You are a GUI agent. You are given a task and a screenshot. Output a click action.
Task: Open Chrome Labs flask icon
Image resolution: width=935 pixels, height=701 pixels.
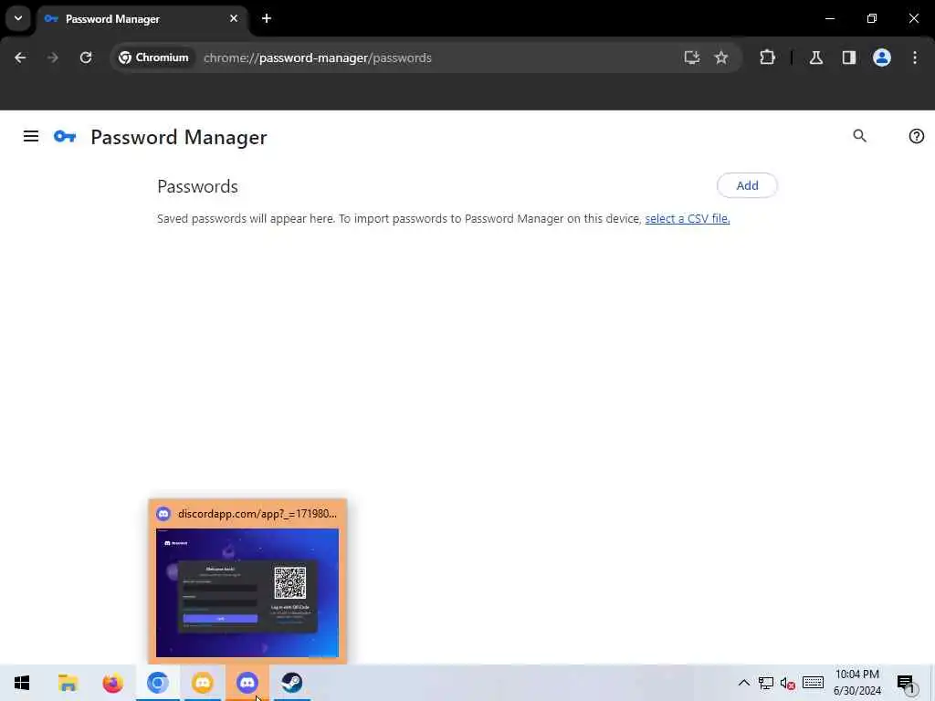(816, 58)
